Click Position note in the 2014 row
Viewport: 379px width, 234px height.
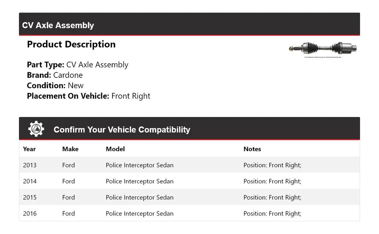click(x=272, y=181)
